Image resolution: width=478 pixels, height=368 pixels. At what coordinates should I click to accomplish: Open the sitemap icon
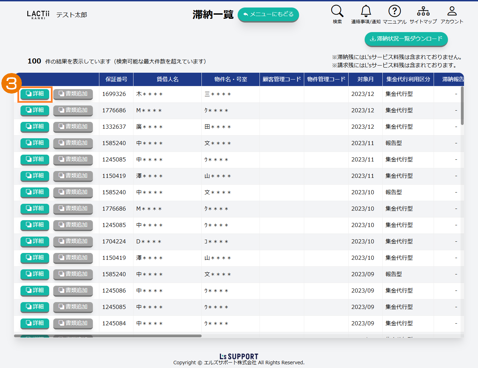(423, 11)
